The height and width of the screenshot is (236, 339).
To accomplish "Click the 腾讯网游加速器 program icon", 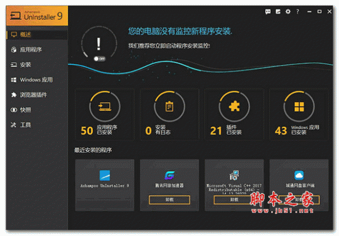I will click(169, 175).
